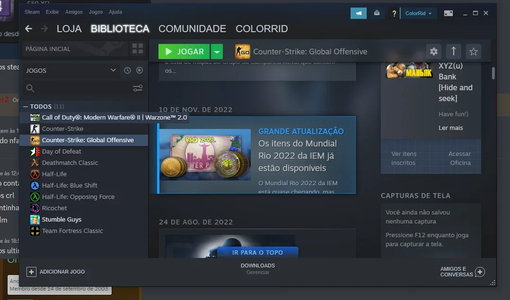Switch to Big Picture mode icon

(448, 13)
